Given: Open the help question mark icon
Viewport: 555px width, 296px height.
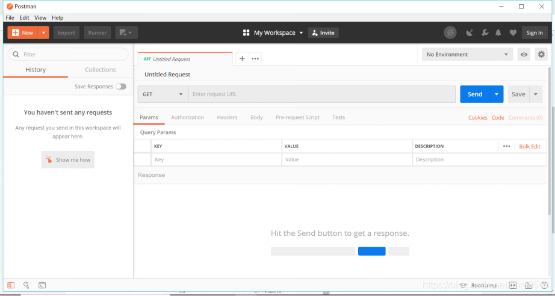Looking at the screenshot, I should [545, 285].
